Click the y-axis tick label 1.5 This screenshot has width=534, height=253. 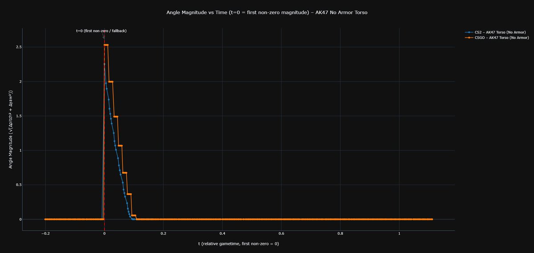[x=19, y=116]
